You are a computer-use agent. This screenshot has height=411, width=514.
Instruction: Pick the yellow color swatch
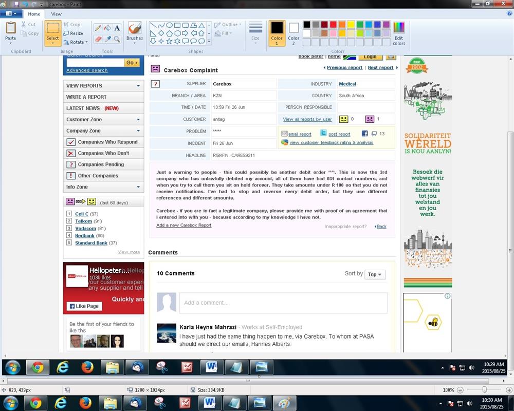[x=351, y=24]
